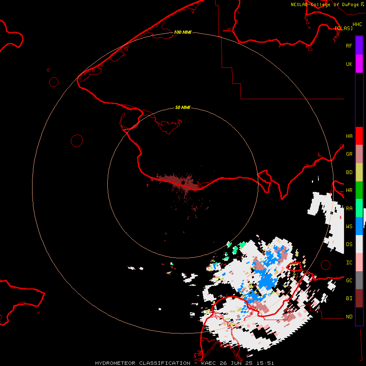Image resolution: width=366 pixels, height=366 pixels.
Task: Click the UK legend label
Action: click(349, 64)
